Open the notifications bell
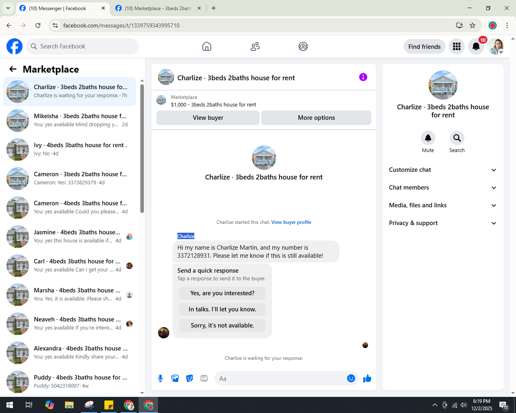This screenshot has width=516, height=413. pos(476,46)
